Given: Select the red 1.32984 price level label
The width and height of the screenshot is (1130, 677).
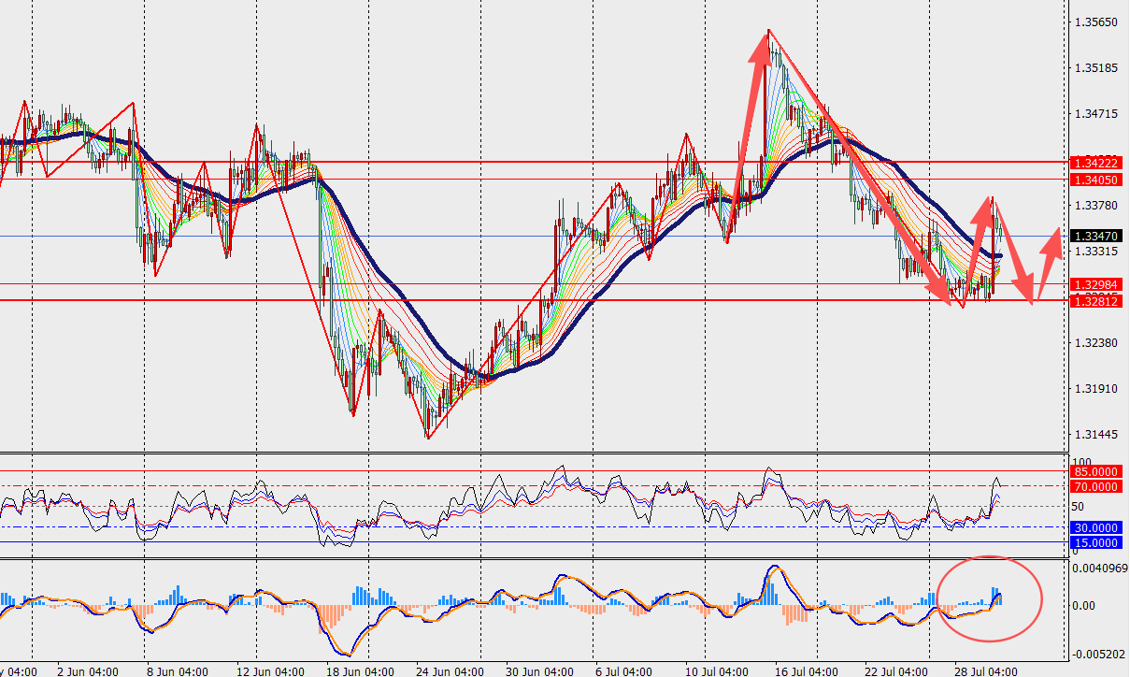Looking at the screenshot, I should pyautogui.click(x=1096, y=283).
